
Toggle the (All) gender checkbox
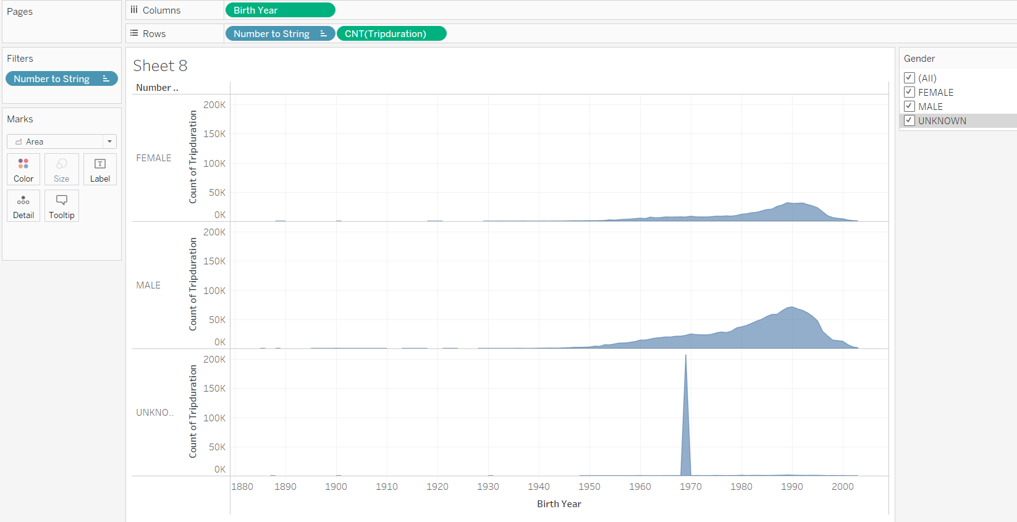tap(909, 78)
